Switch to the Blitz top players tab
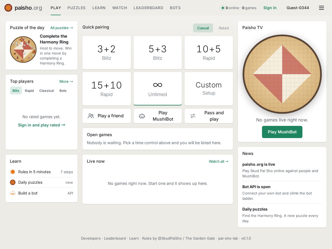Viewport: 332px width, 249px height. click(16, 91)
